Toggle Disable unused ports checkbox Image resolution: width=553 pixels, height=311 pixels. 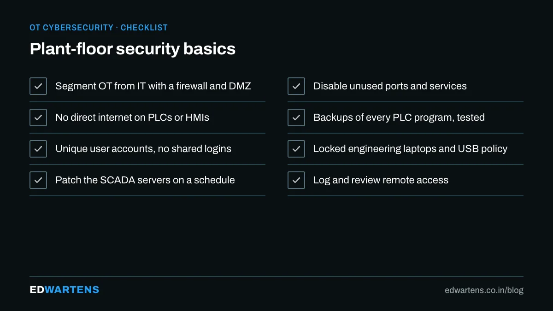point(296,86)
